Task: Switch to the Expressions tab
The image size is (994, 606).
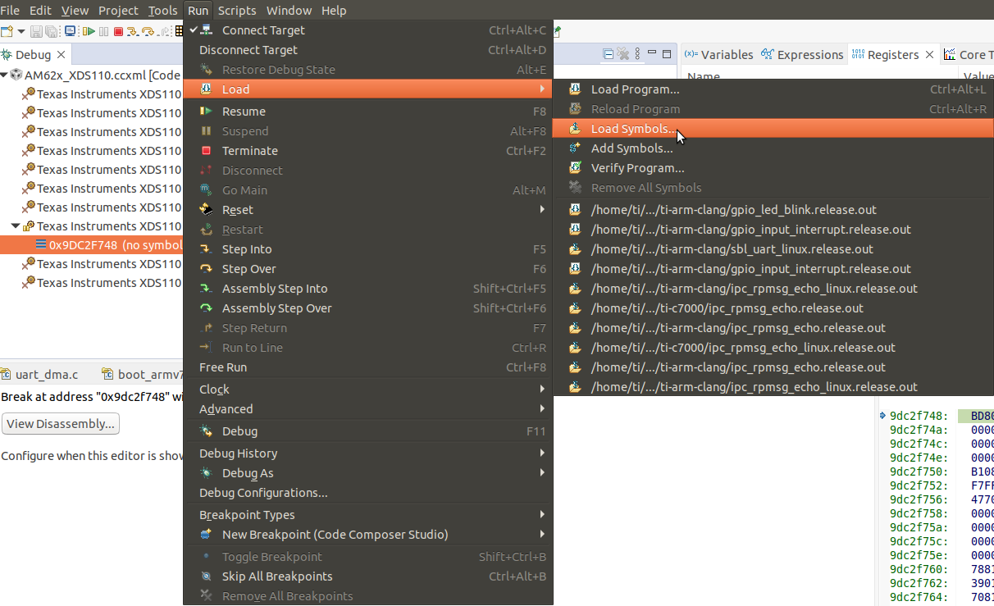Action: point(809,55)
